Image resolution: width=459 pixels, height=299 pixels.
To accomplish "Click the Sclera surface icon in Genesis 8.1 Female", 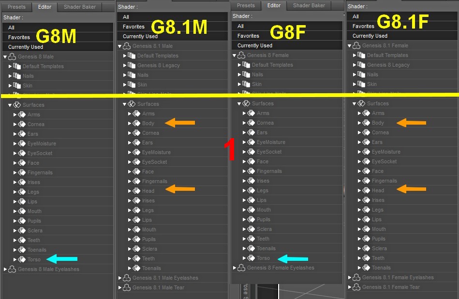I will pyautogui.click(x=366, y=248).
